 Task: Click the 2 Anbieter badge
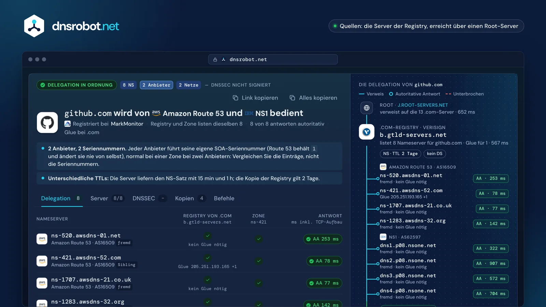[156, 85]
